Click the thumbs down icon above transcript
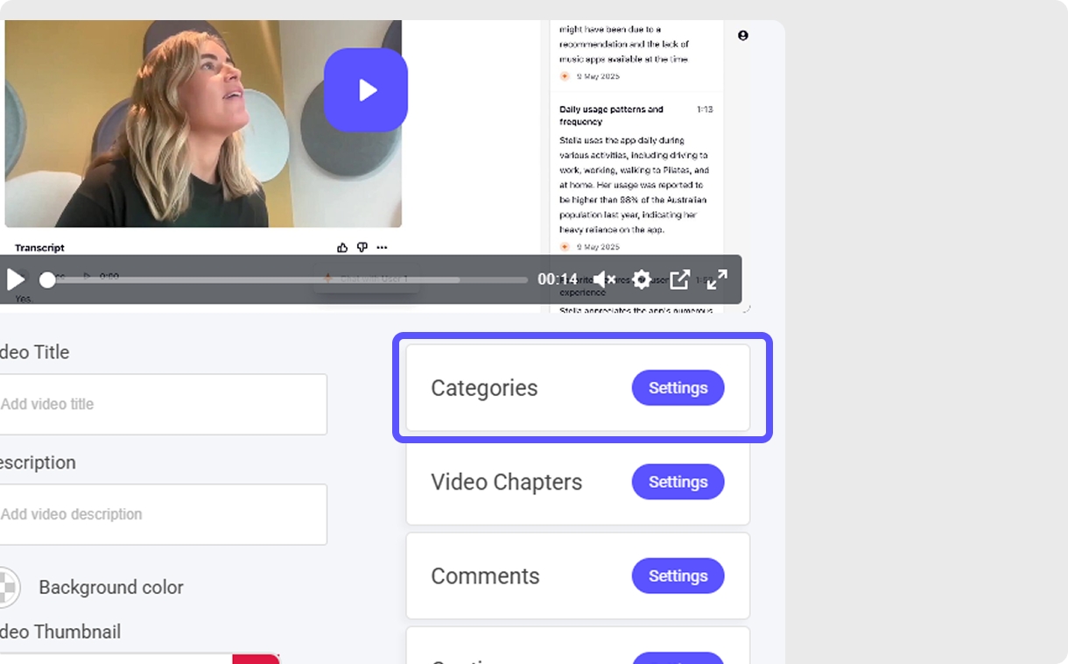This screenshot has width=1068, height=664. tap(362, 248)
